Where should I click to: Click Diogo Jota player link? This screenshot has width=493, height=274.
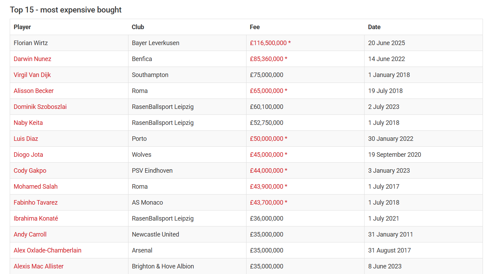[28, 155]
